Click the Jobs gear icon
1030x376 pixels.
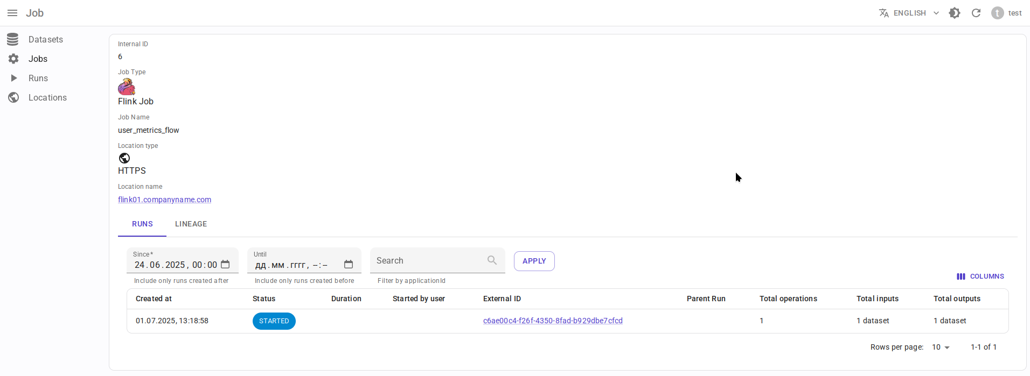[x=13, y=59]
